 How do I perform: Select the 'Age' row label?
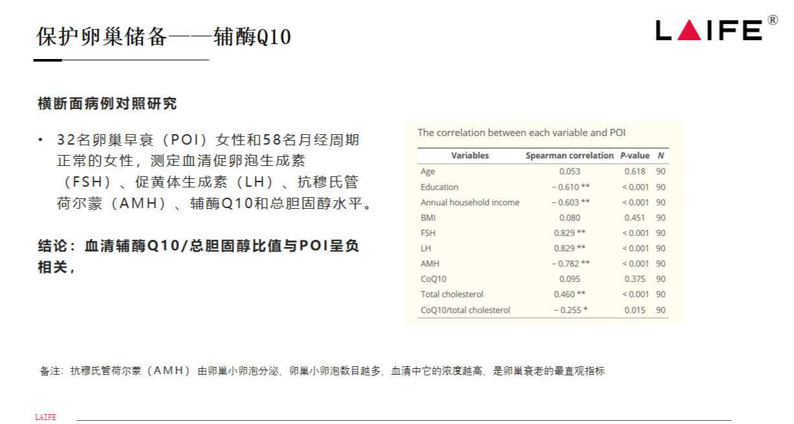[428, 172]
